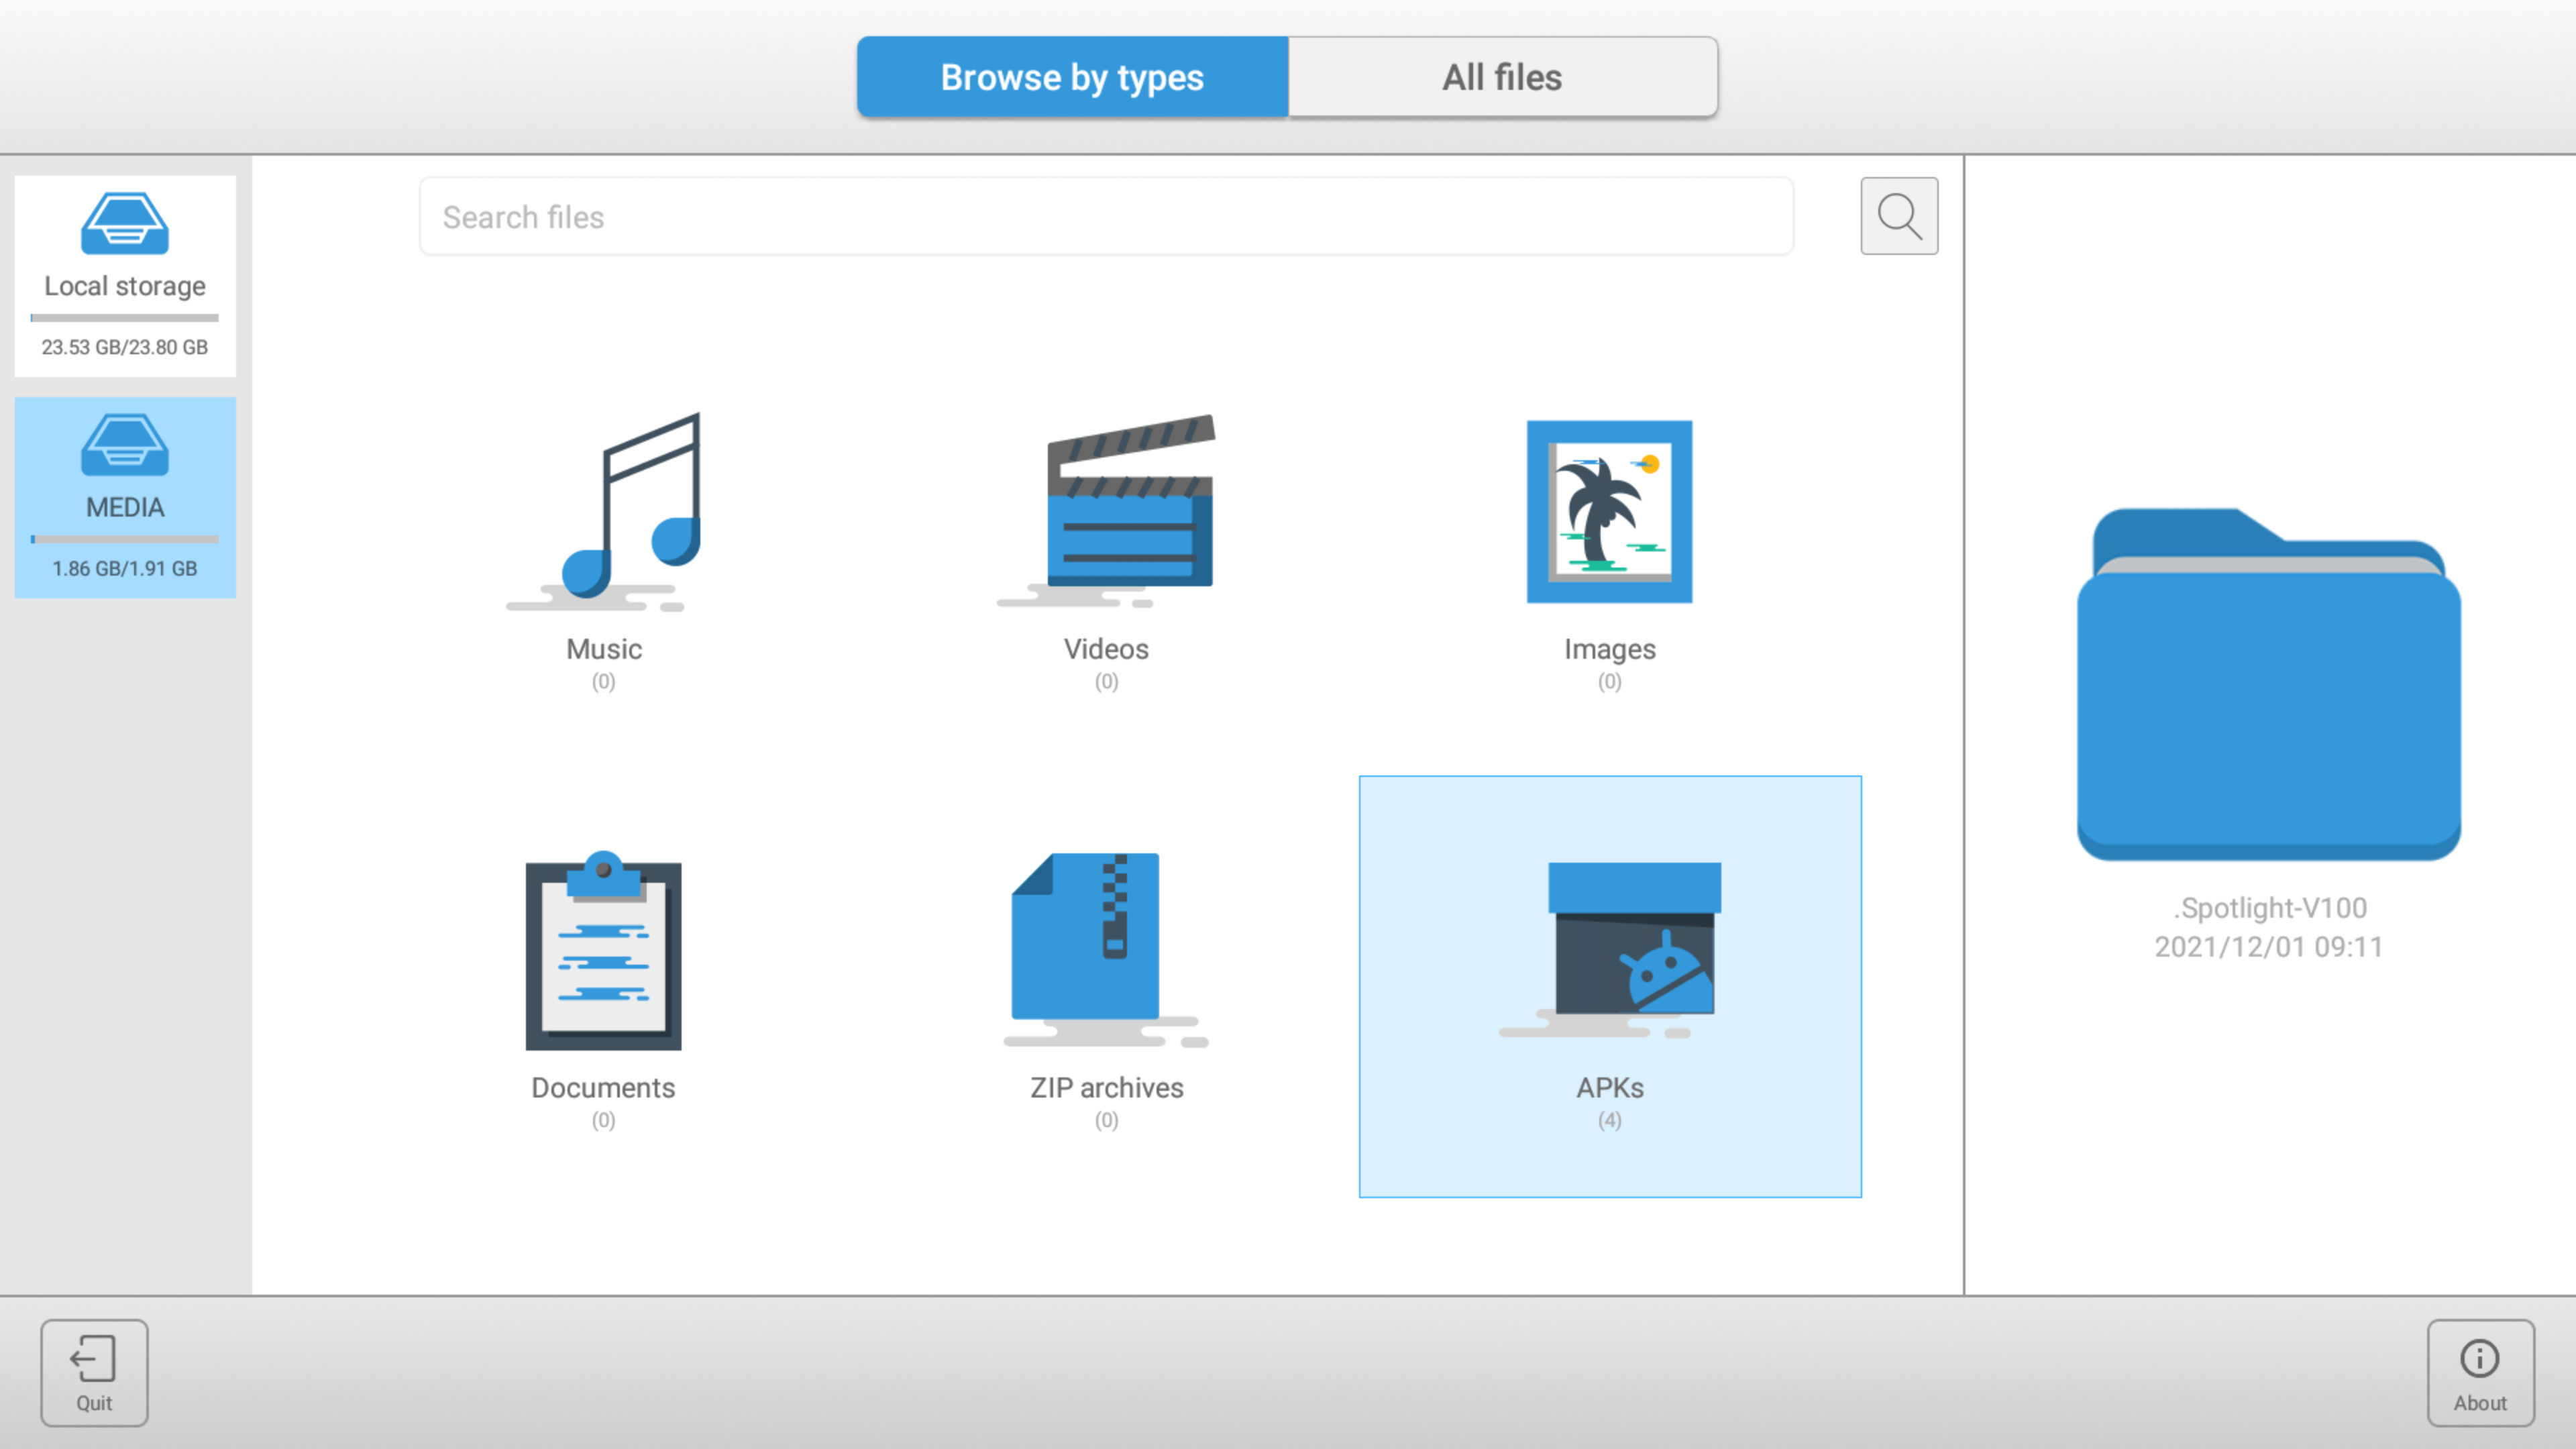Select the Local storage drive icon
2576x1449 pixels.
point(125,224)
